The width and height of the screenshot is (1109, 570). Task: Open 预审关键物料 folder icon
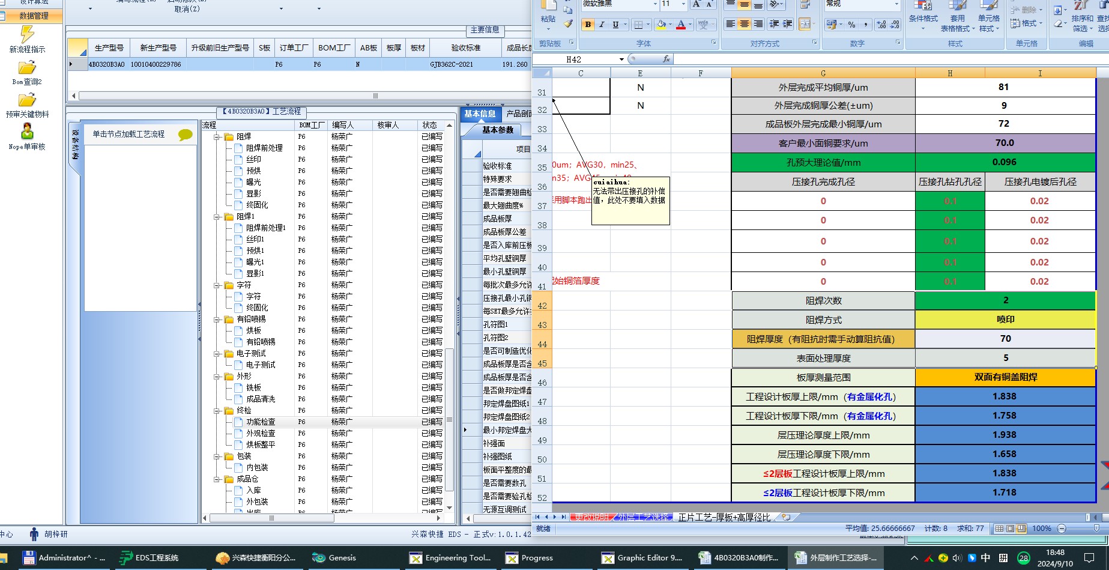pyautogui.click(x=27, y=100)
